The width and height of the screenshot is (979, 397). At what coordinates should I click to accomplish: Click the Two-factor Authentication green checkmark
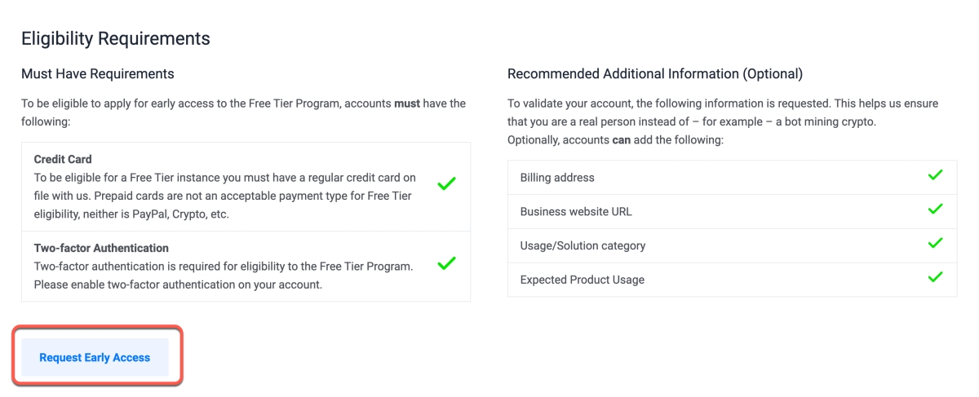[x=446, y=264]
